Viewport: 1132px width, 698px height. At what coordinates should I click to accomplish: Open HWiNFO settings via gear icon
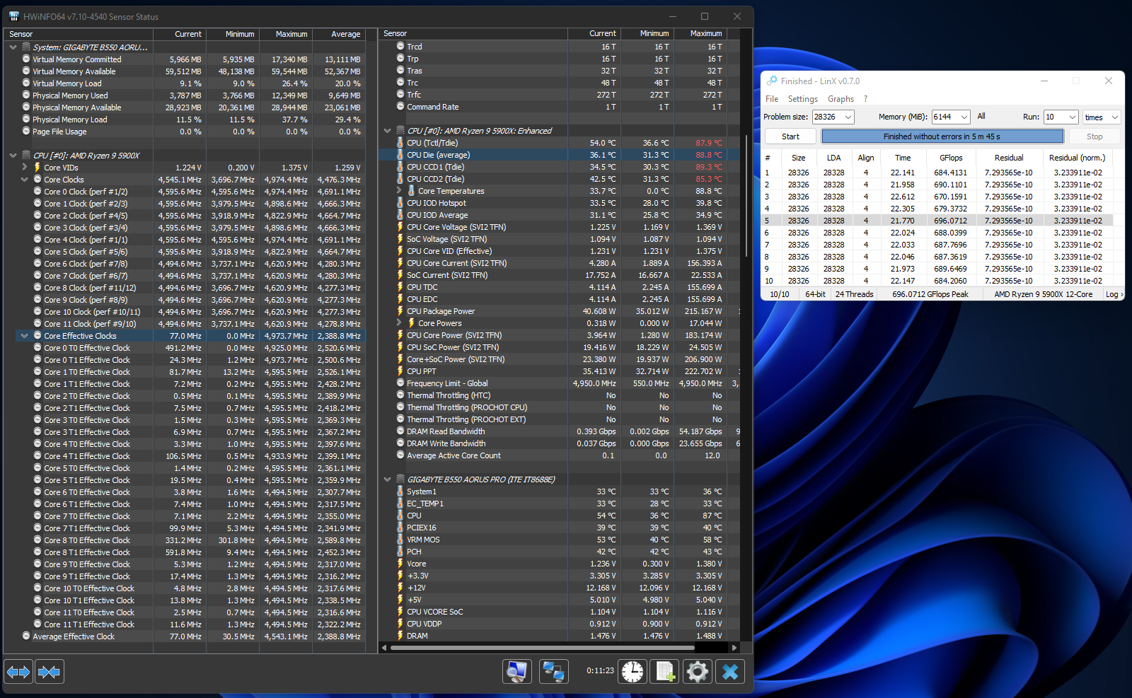[698, 671]
